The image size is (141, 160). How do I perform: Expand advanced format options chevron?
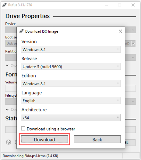coord(7,109)
